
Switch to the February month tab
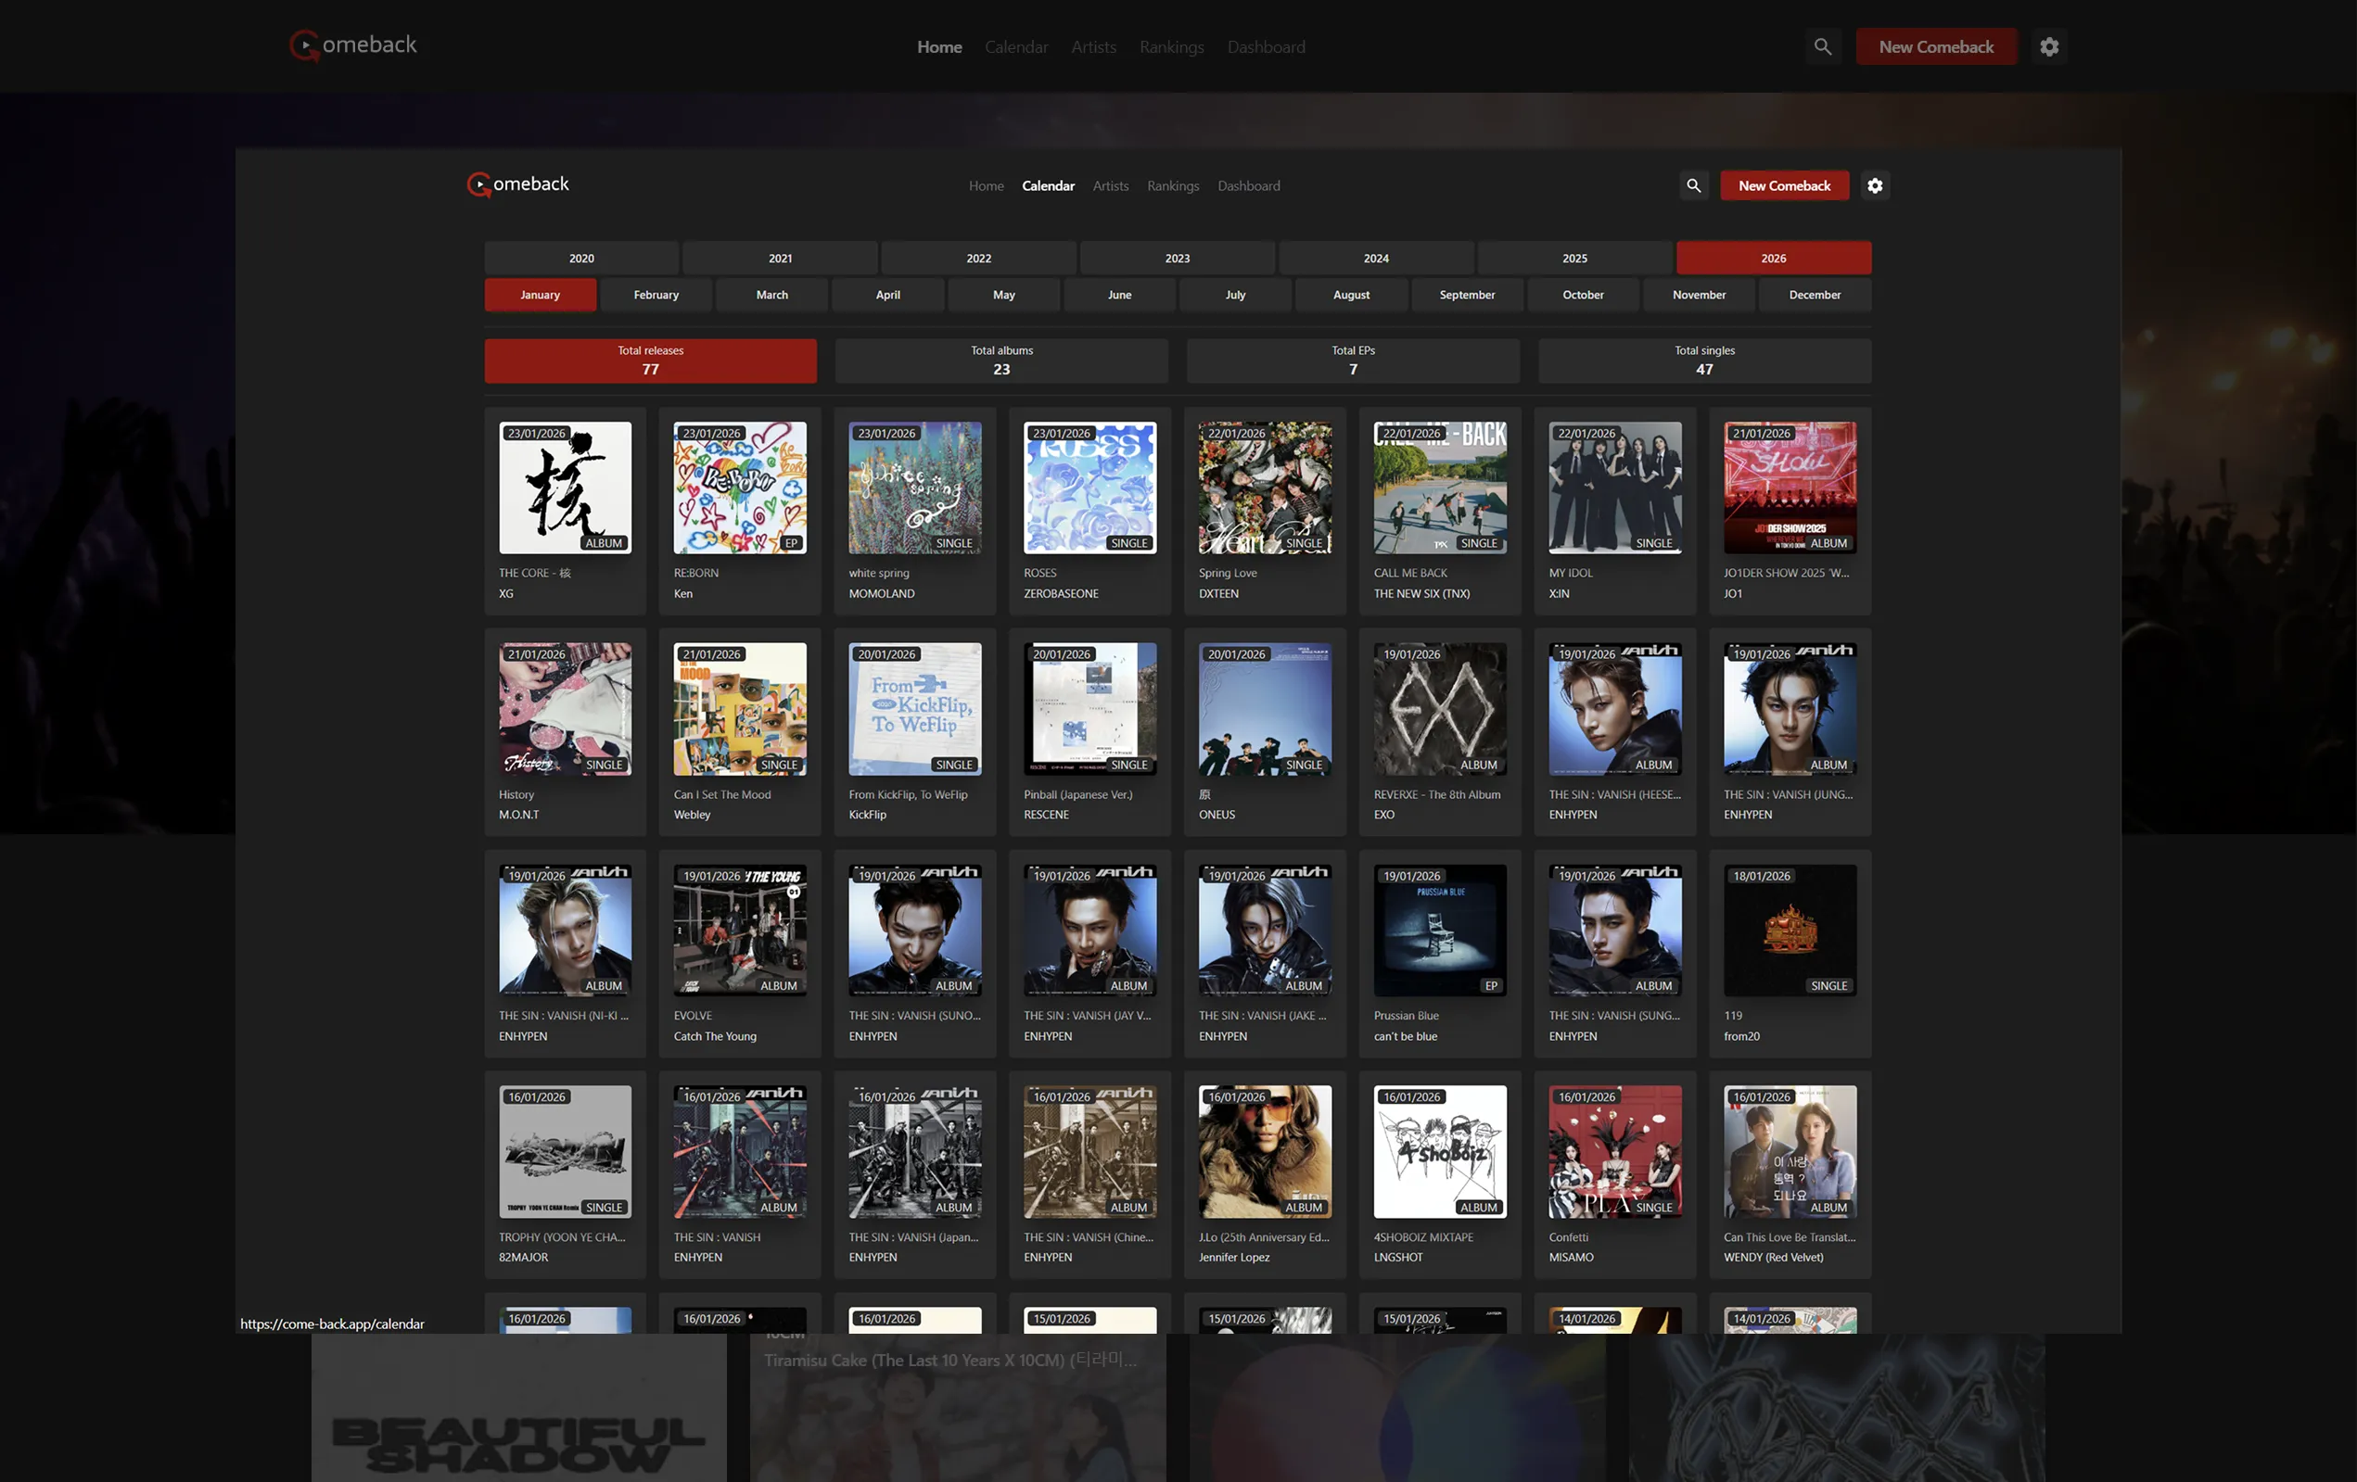click(x=656, y=295)
